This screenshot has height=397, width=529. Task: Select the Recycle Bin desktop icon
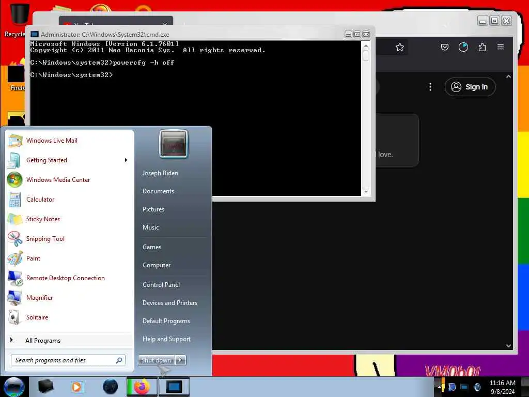tap(16, 20)
